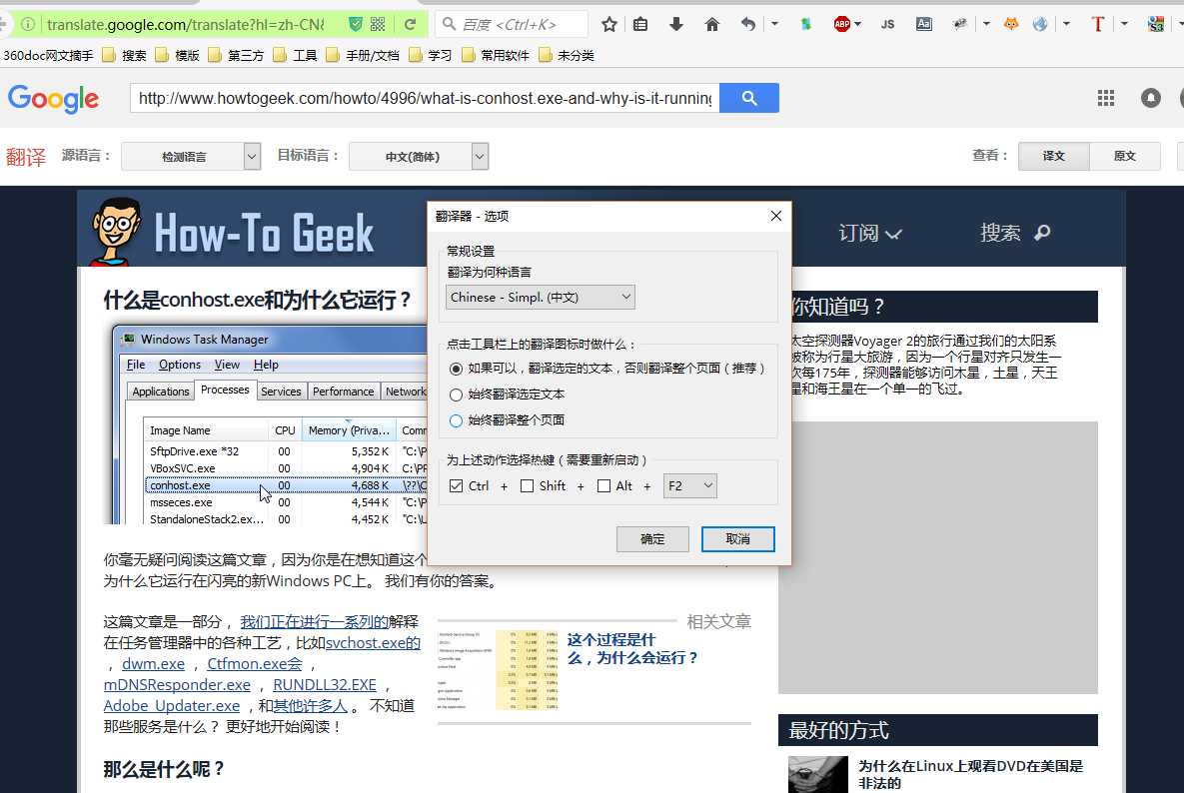This screenshot has width=1184, height=793.
Task: Open the RUNDLL32.EXE article link
Action: tap(325, 685)
